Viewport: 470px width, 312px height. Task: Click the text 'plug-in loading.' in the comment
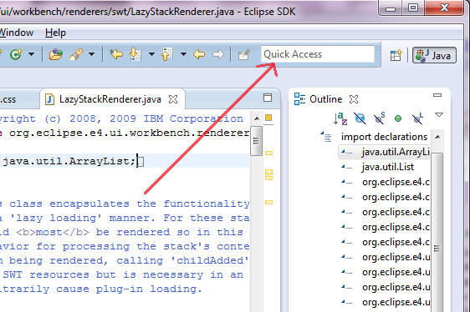point(149,289)
